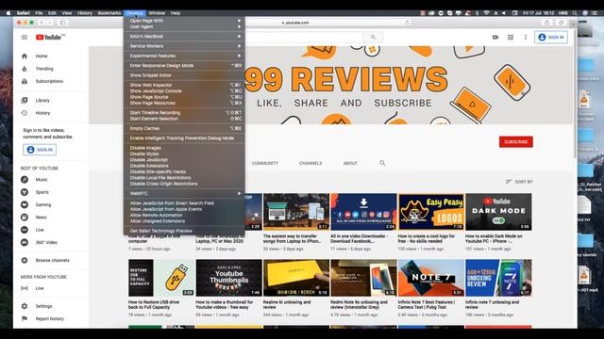Click the Settings gear icon in sidebar
This screenshot has width=604, height=339.
(x=25, y=306)
